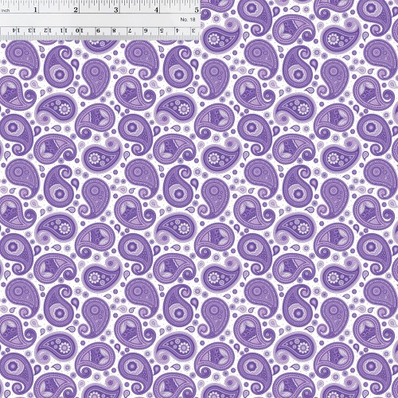Click the 1 inch mark on ruler
This screenshot has height=398, width=398.
pyautogui.click(x=35, y=10)
